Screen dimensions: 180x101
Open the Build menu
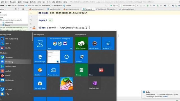tap(39, 2)
